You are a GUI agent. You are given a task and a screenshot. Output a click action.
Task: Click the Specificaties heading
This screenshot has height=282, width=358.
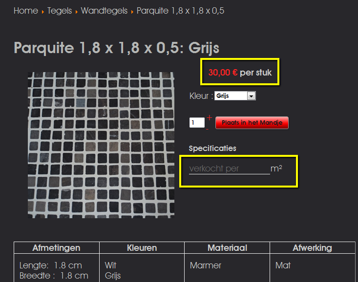(x=212, y=149)
